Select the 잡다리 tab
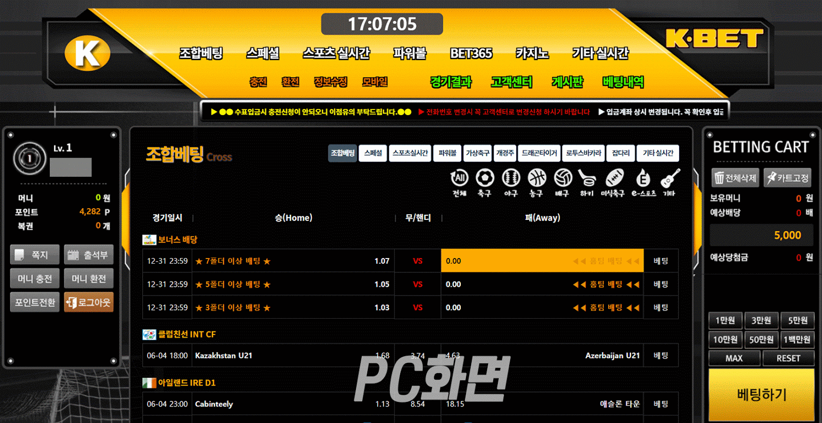 click(x=621, y=153)
